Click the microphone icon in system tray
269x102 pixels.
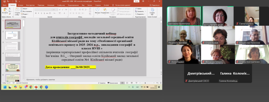[x=133, y=87]
